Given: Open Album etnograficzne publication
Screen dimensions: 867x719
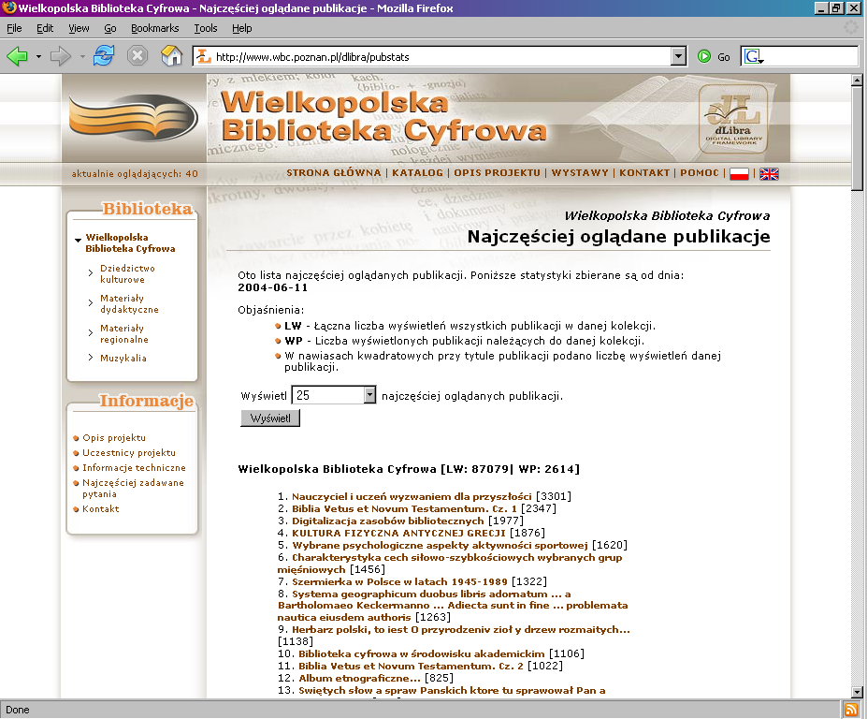Looking at the screenshot, I should click(359, 678).
